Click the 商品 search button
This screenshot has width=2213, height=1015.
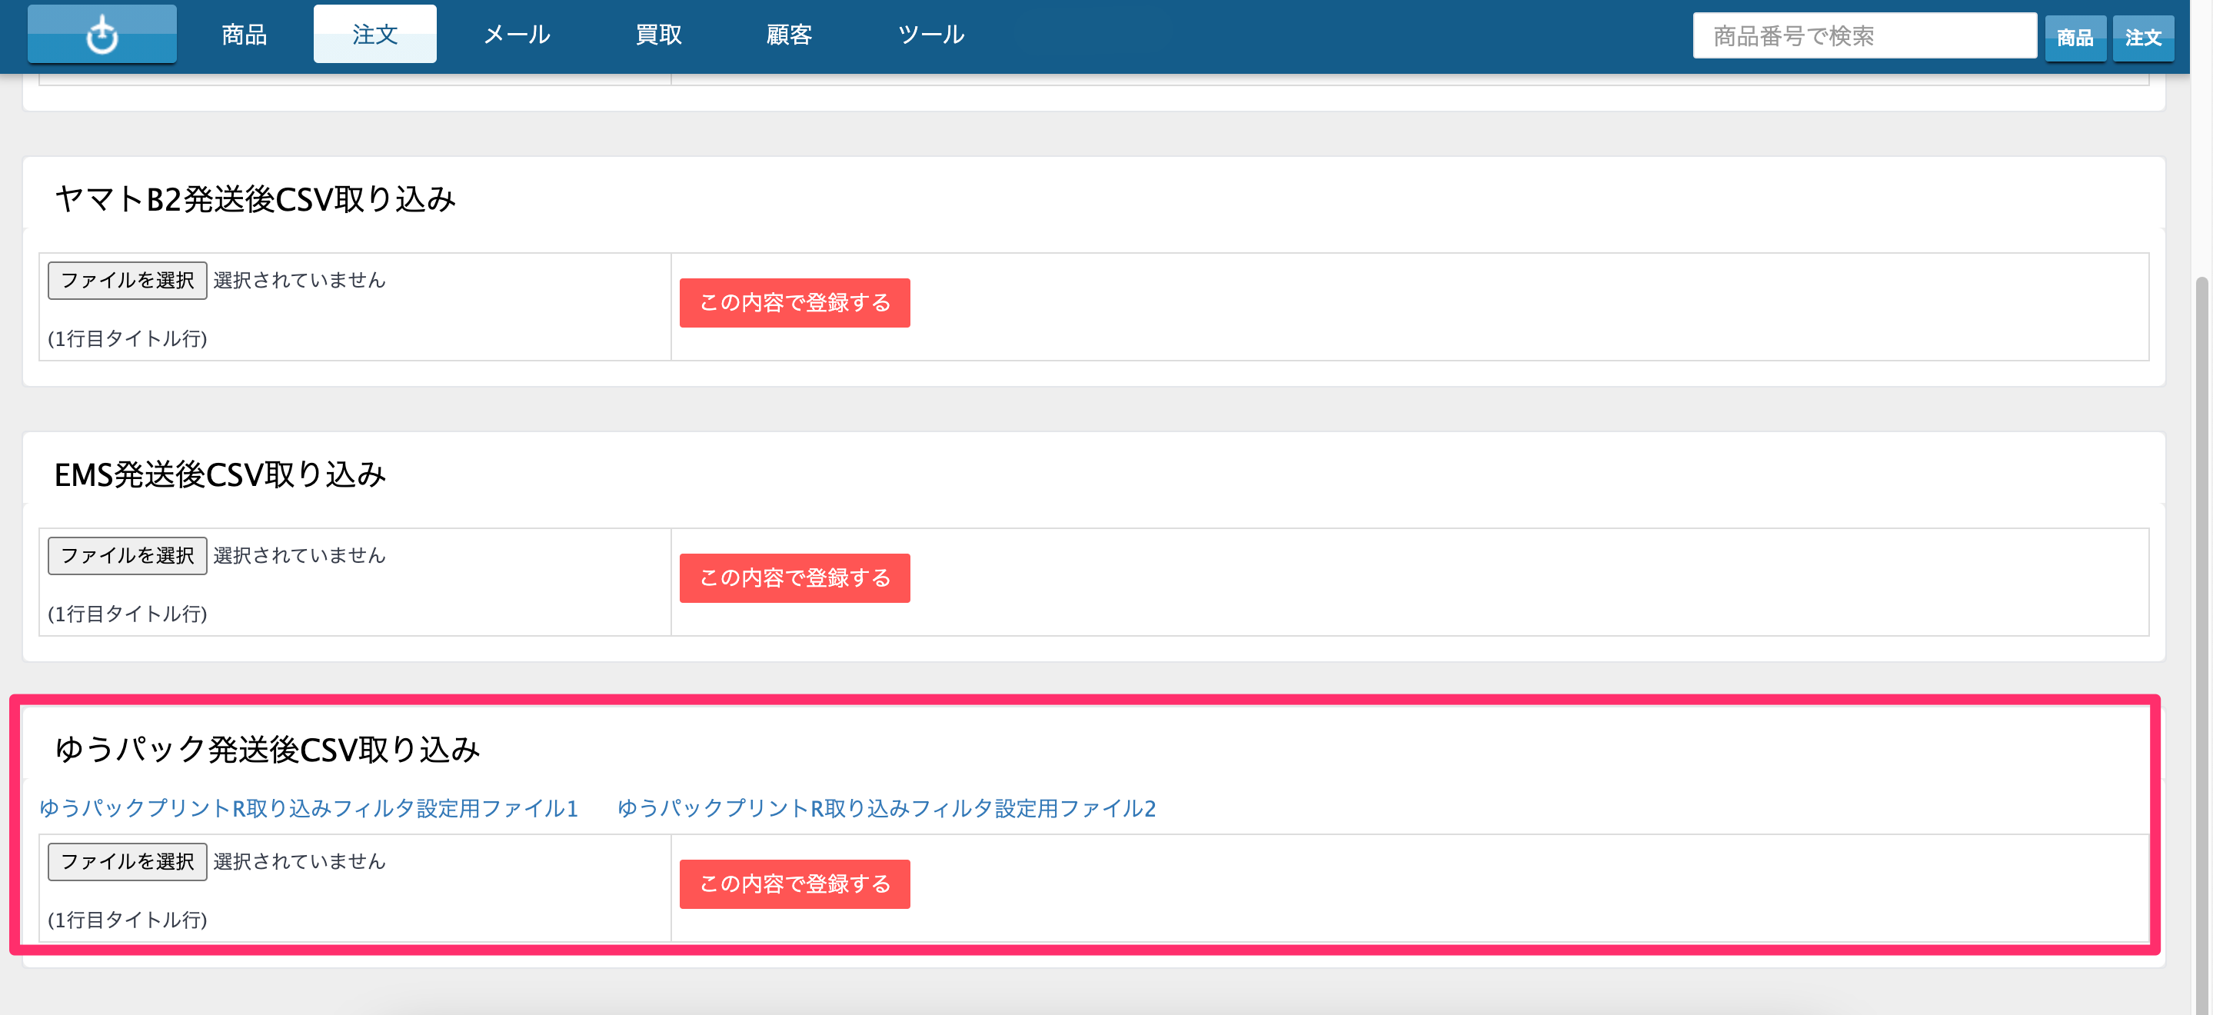point(2075,38)
